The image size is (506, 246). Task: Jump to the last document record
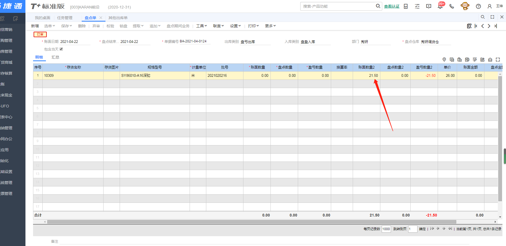[496, 26]
